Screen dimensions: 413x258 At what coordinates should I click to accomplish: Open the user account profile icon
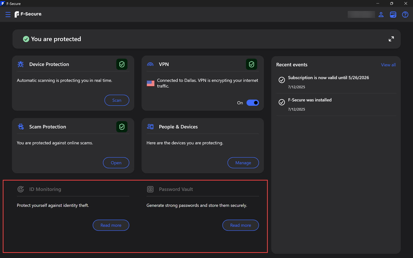[381, 15]
